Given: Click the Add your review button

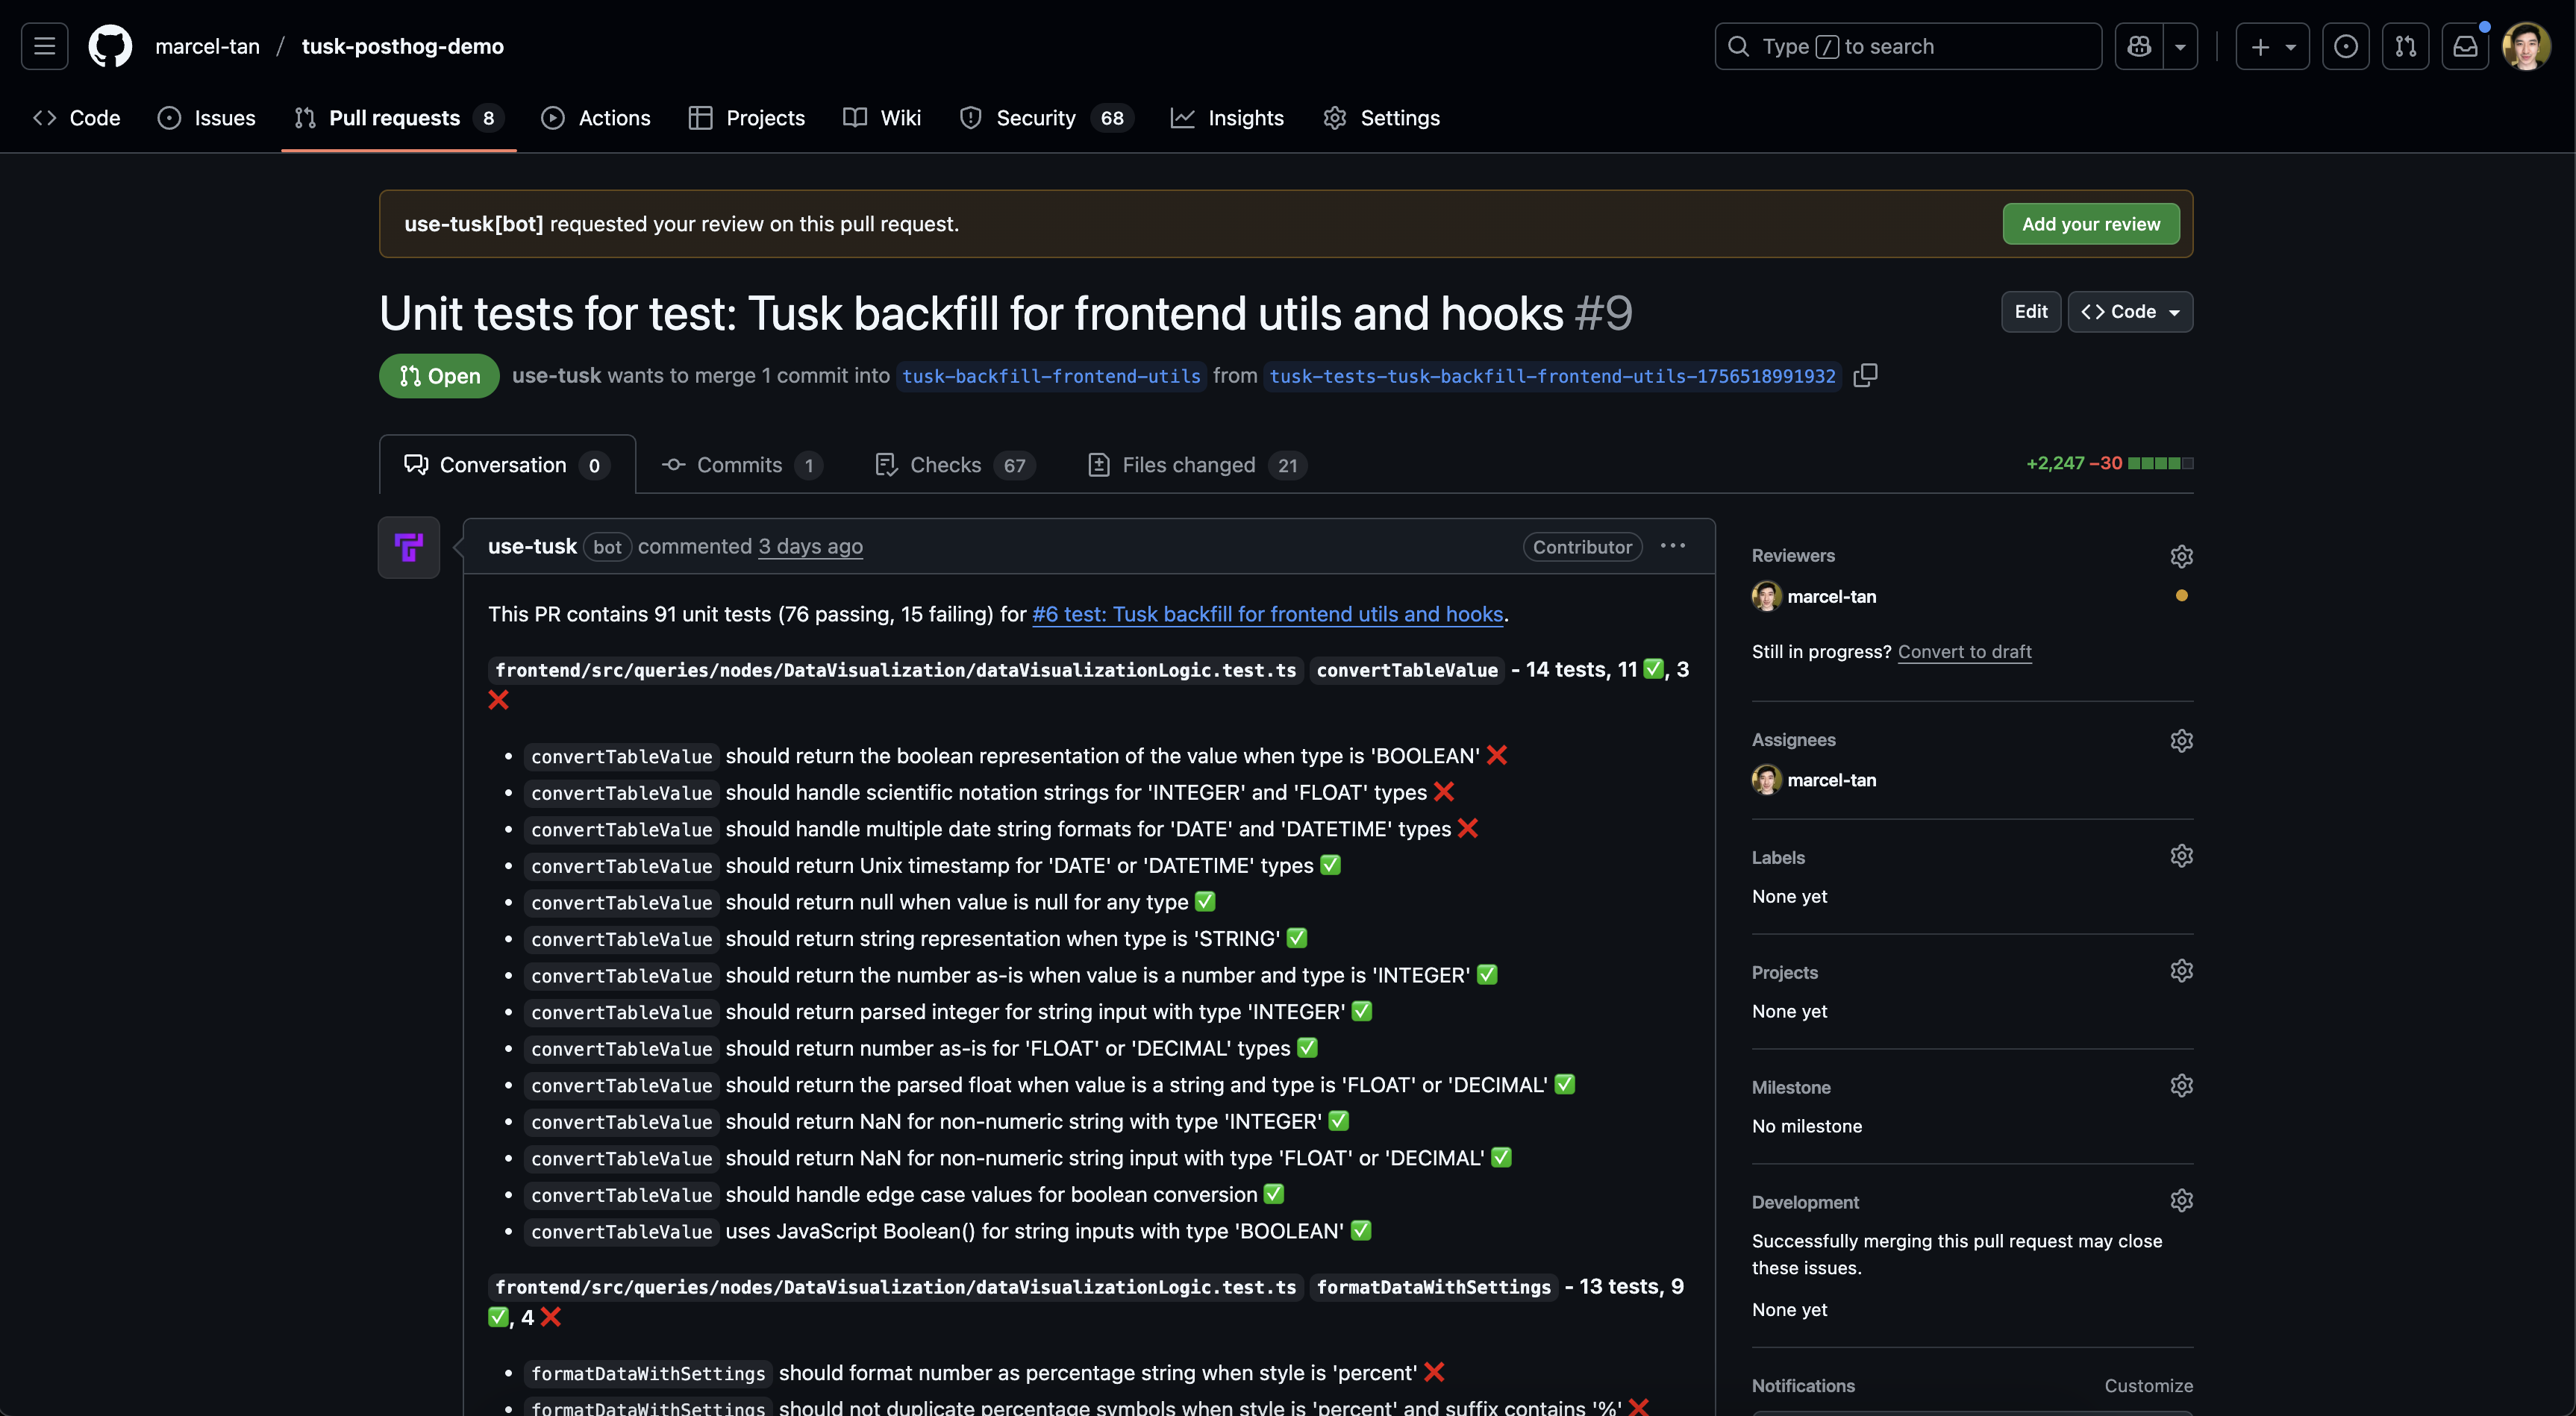Looking at the screenshot, I should pos(2090,224).
